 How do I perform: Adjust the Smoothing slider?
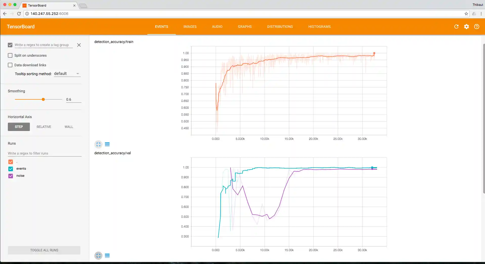coord(43,99)
